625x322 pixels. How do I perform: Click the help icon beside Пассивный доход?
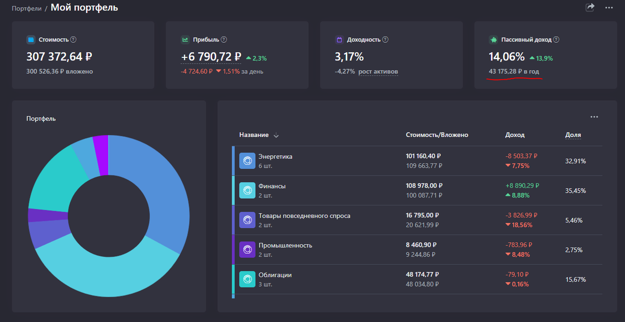(556, 40)
